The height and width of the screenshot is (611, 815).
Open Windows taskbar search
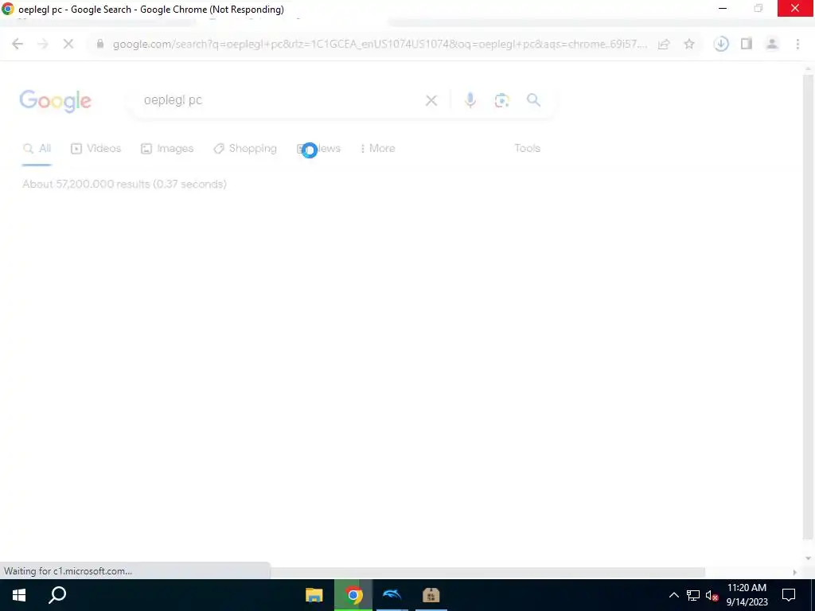click(57, 595)
